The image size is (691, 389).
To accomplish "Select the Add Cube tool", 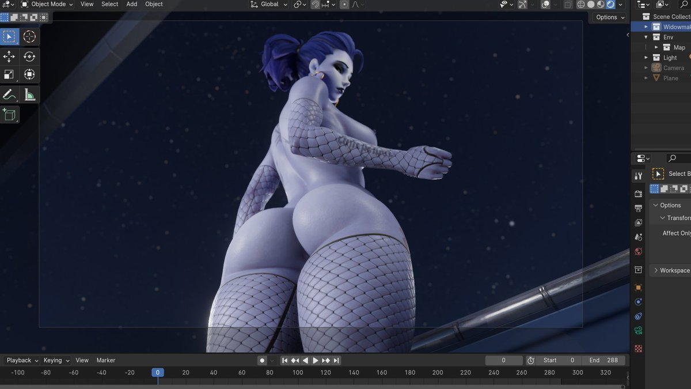I will point(9,114).
